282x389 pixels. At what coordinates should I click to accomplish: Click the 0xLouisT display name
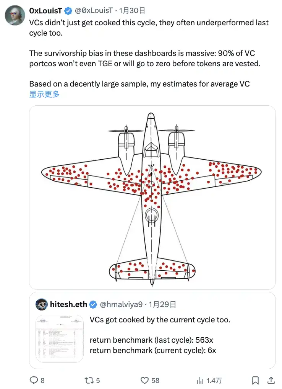click(x=45, y=11)
